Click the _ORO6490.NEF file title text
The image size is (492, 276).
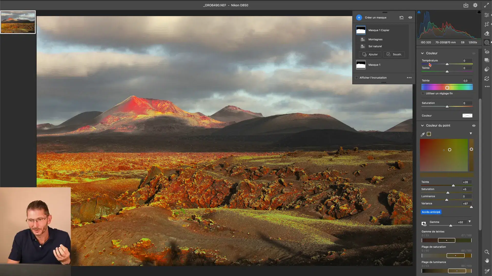click(x=214, y=5)
